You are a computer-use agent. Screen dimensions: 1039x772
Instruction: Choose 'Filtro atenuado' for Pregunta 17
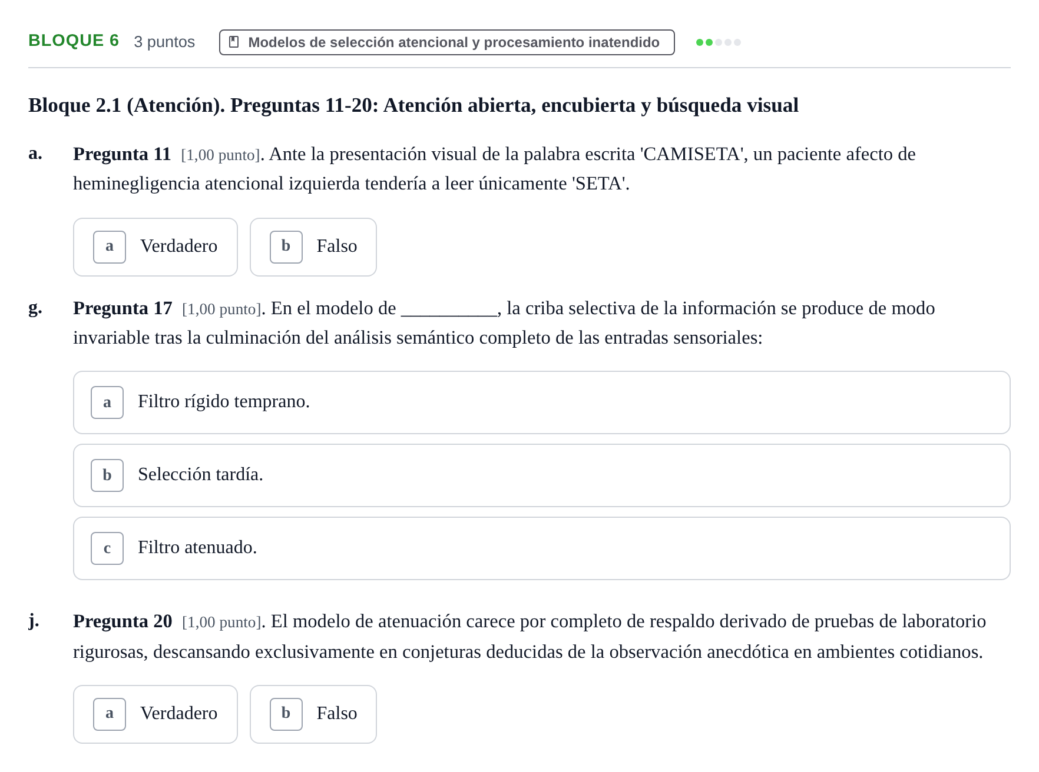pyautogui.click(x=542, y=548)
